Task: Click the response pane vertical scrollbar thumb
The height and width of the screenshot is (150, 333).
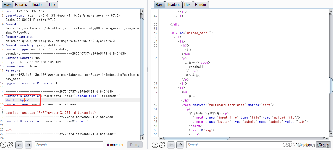Action: (x=331, y=86)
